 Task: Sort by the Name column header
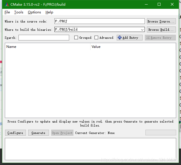pyautogui.click(x=48, y=47)
